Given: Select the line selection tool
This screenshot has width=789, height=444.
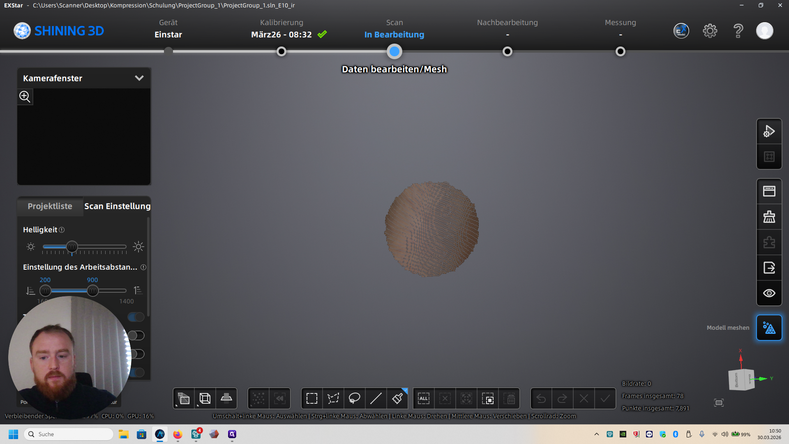Looking at the screenshot, I should click(x=376, y=398).
